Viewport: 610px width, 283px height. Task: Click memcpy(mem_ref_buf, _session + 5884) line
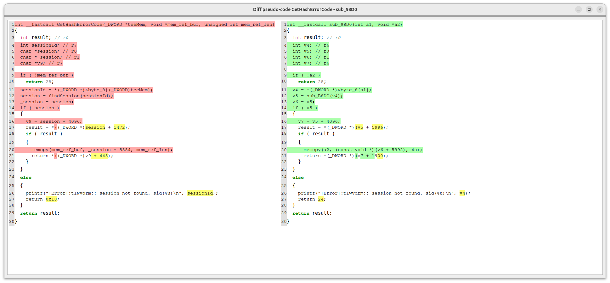102,150
